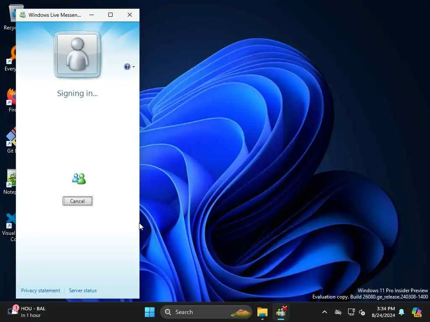Open the clock showing 3:34 PM

point(383,312)
